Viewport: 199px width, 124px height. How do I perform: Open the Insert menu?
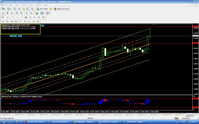click(x=17, y=5)
